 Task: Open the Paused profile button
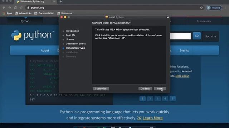(214, 8)
